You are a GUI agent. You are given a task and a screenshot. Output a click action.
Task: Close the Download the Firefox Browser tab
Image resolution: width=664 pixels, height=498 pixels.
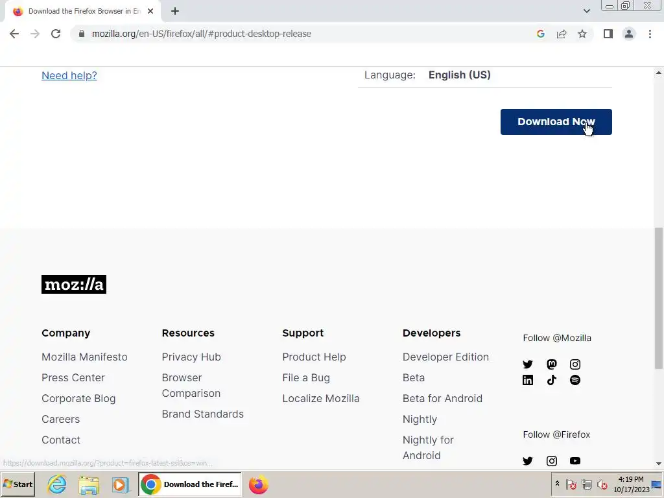pos(150,12)
